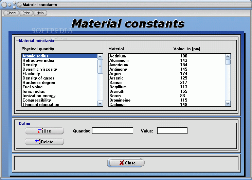The image size is (252, 180).
Task: Select the Bromineine material row
Action: (167, 100)
